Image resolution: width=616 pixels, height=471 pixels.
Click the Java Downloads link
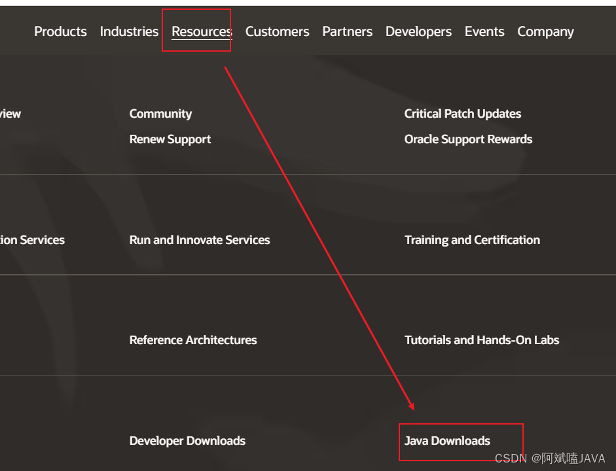448,441
